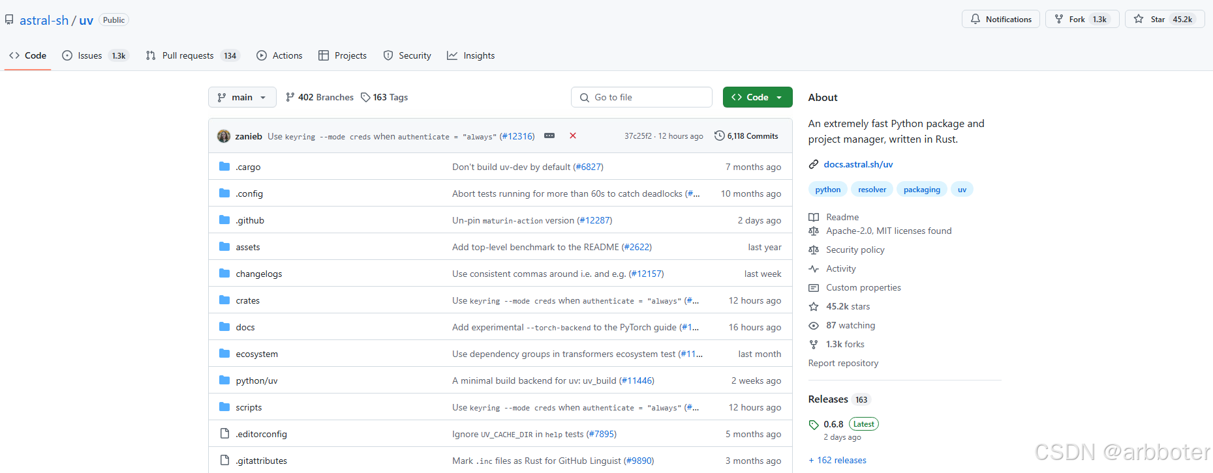Open the docs folder
Image resolution: width=1213 pixels, height=473 pixels.
click(245, 327)
